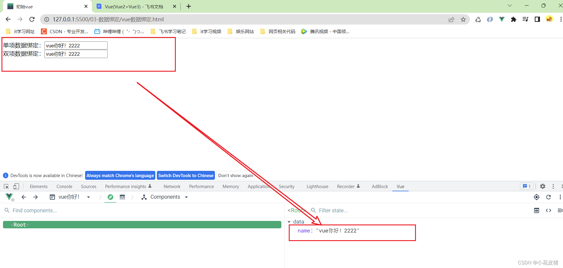
Task: Open the CSDN bookmark
Action: tap(65, 31)
